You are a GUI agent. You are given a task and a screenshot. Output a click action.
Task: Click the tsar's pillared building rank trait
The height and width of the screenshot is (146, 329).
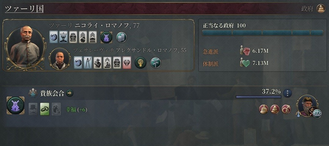(x=92, y=37)
